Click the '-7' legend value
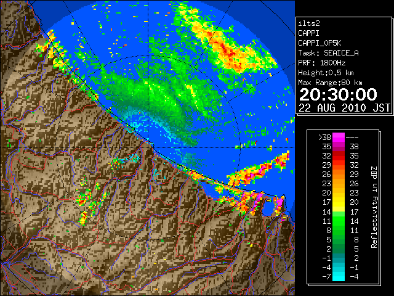Image resolution: width=394 pixels, height=296 pixels. click(326, 276)
